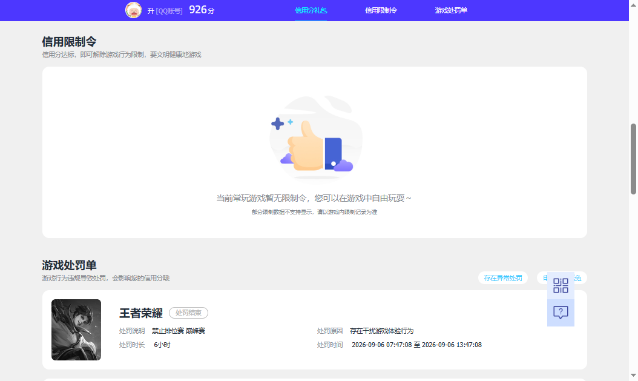The image size is (638, 381).
Task: Switch to the 信用限制令 tab
Action: tap(381, 10)
